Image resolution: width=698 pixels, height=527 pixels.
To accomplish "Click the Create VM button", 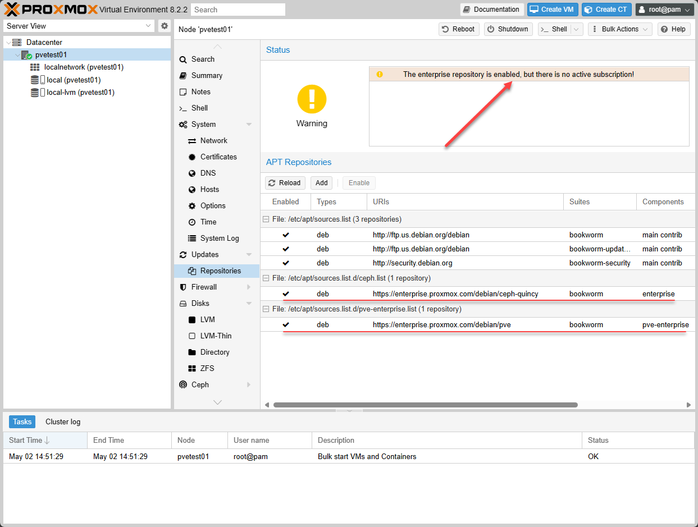I will coord(553,10).
